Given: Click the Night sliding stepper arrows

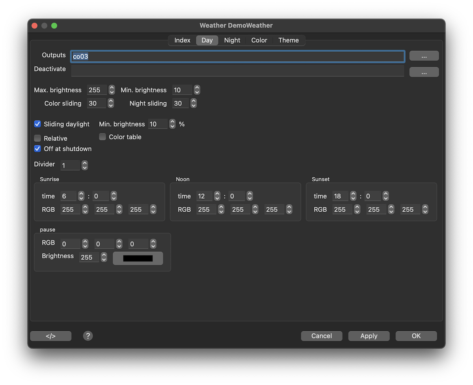Looking at the screenshot, I should (194, 103).
